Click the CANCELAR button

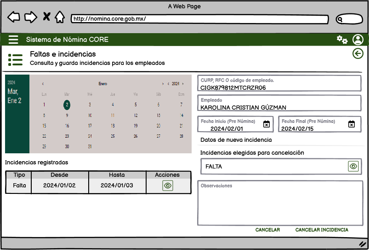[x=267, y=230]
